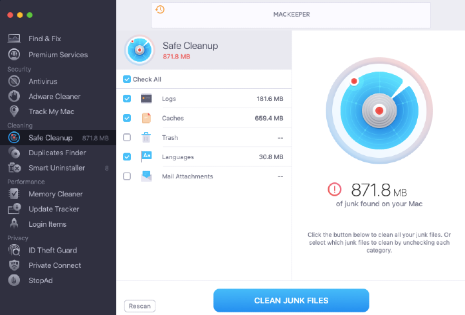
Task: Click the Track My Mac pin icon
Action: click(x=14, y=111)
